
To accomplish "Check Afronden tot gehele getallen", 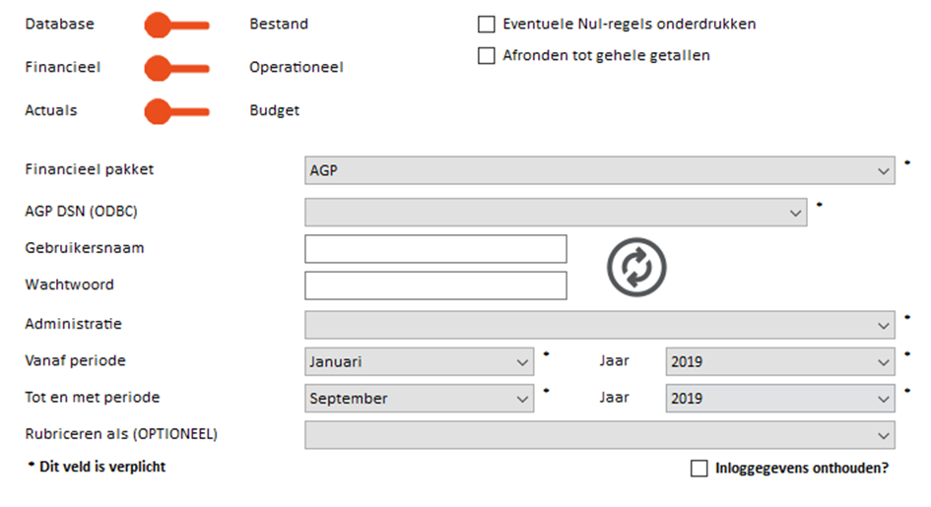I will 487,56.
